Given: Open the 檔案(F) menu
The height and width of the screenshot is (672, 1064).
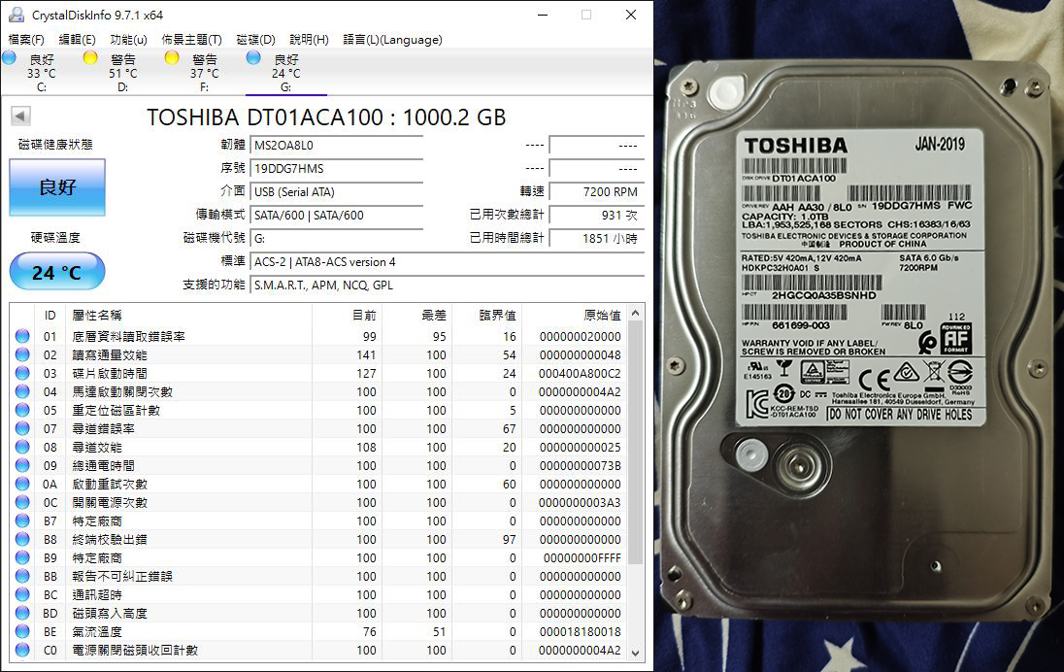Looking at the screenshot, I should pyautogui.click(x=26, y=40).
